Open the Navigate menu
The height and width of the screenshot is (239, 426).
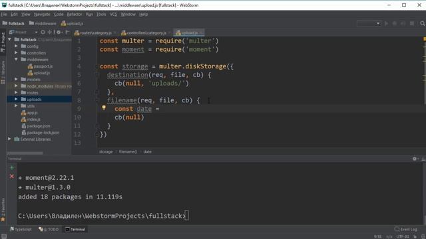pos(42,15)
